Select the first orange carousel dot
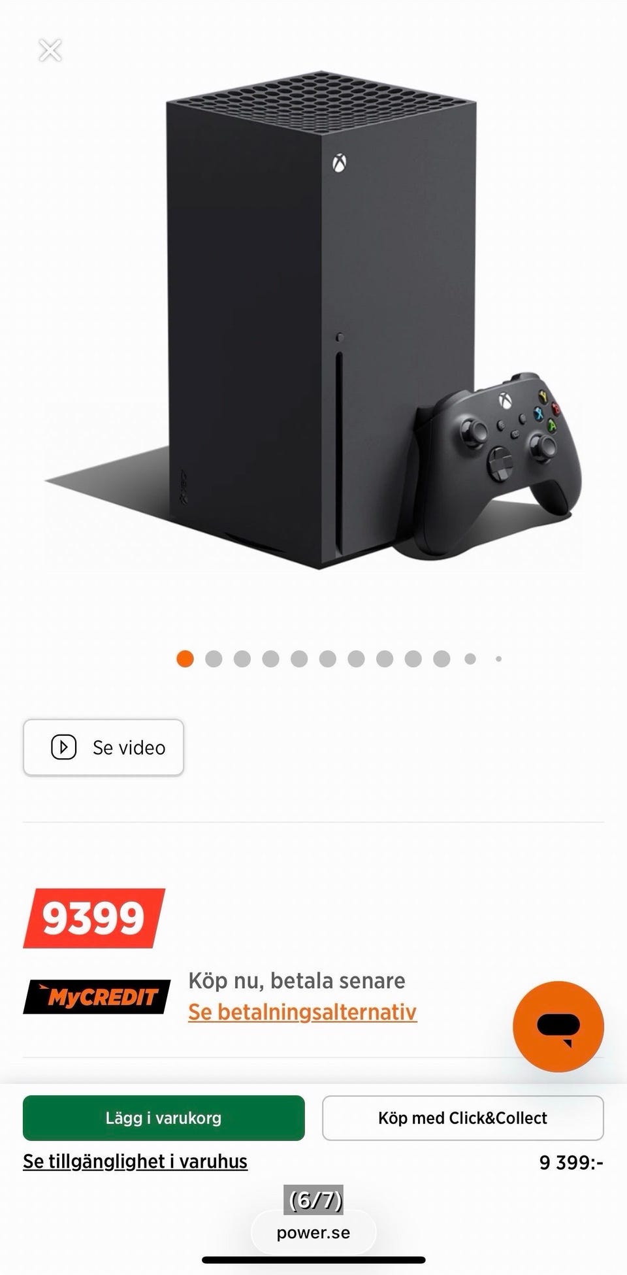This screenshot has width=627, height=1275. pos(185,659)
